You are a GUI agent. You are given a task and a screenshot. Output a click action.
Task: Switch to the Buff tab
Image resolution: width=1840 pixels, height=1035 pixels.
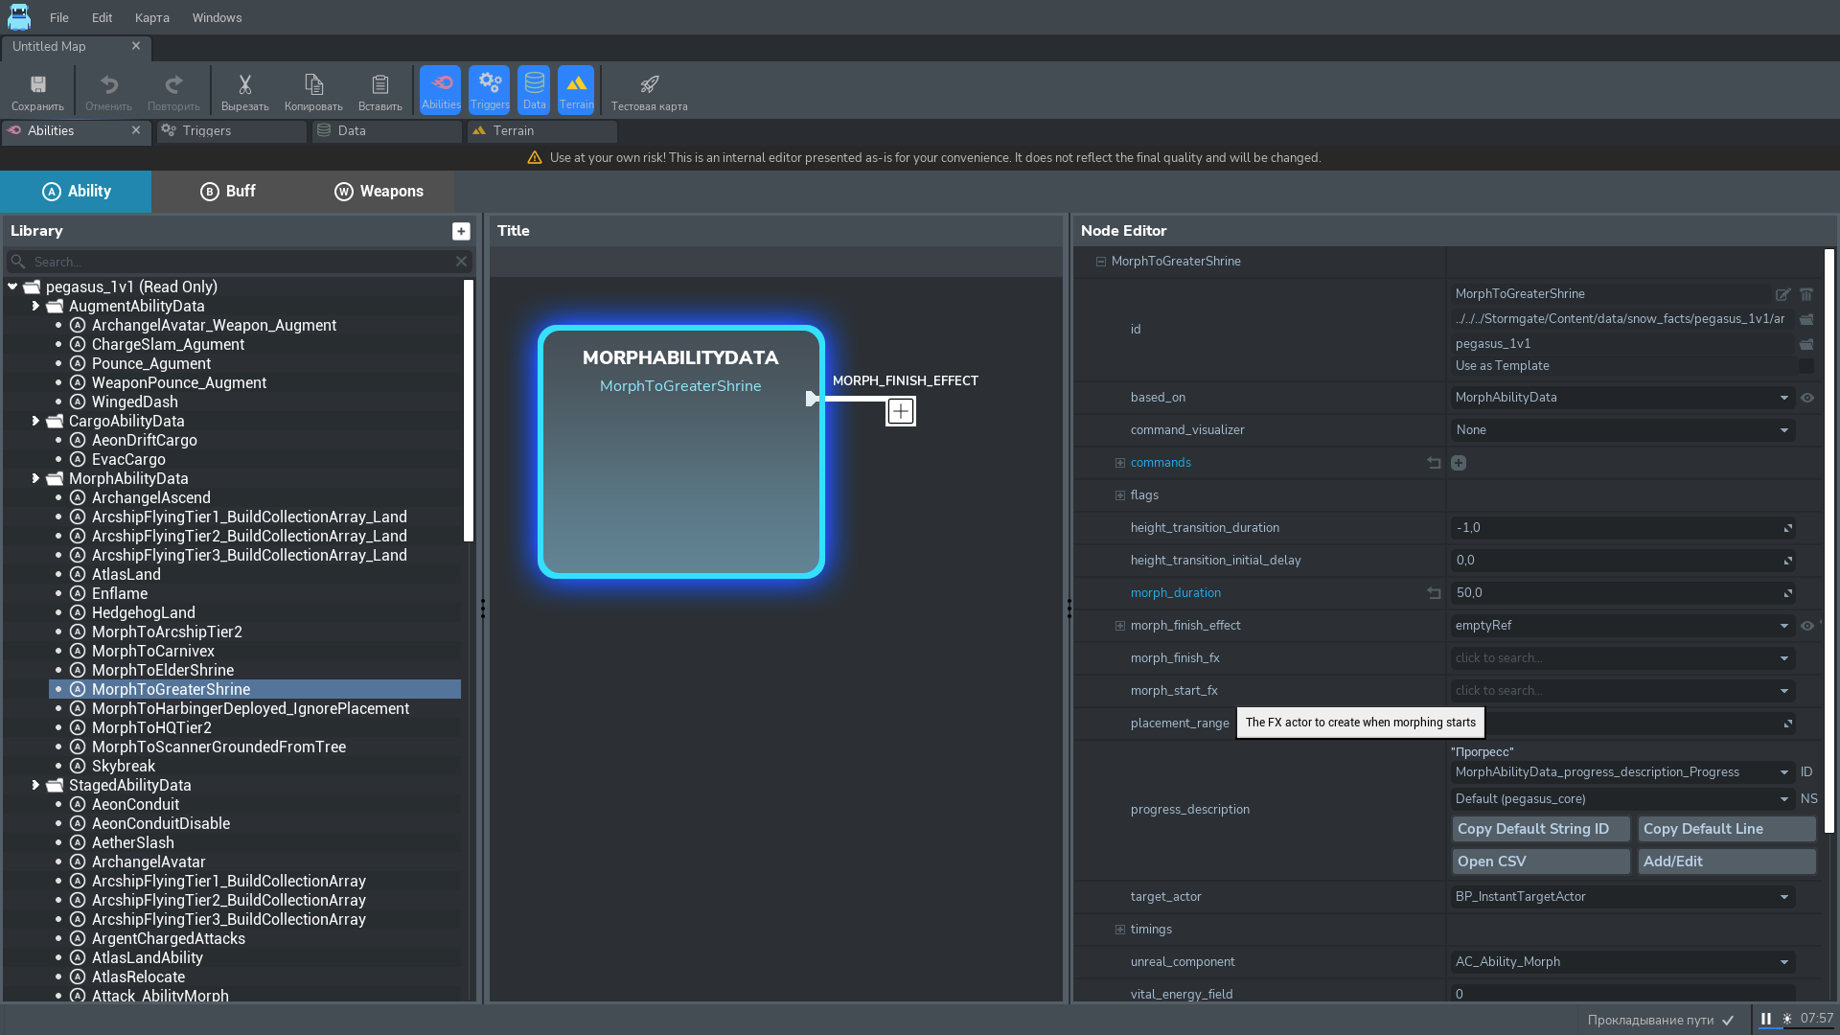tap(228, 192)
